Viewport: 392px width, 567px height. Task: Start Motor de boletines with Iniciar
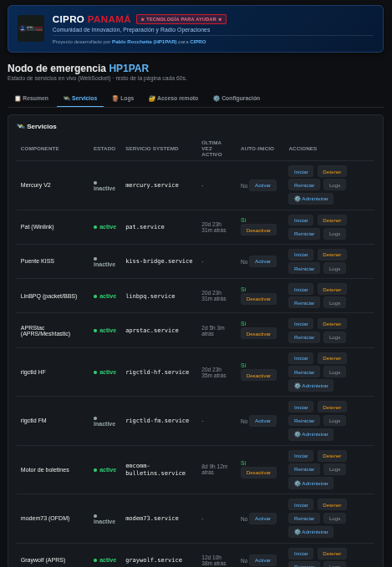point(301,456)
